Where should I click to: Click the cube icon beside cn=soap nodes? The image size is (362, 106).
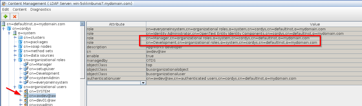tap(20, 47)
